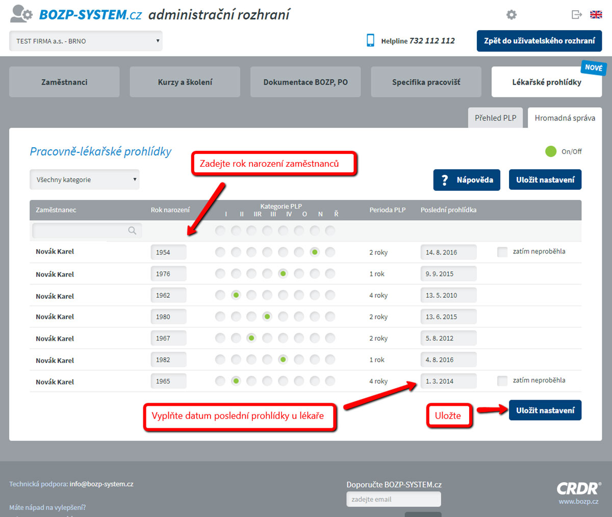The image size is (612, 517).
Task: Click Uložit nastavení below the table
Action: click(x=545, y=410)
